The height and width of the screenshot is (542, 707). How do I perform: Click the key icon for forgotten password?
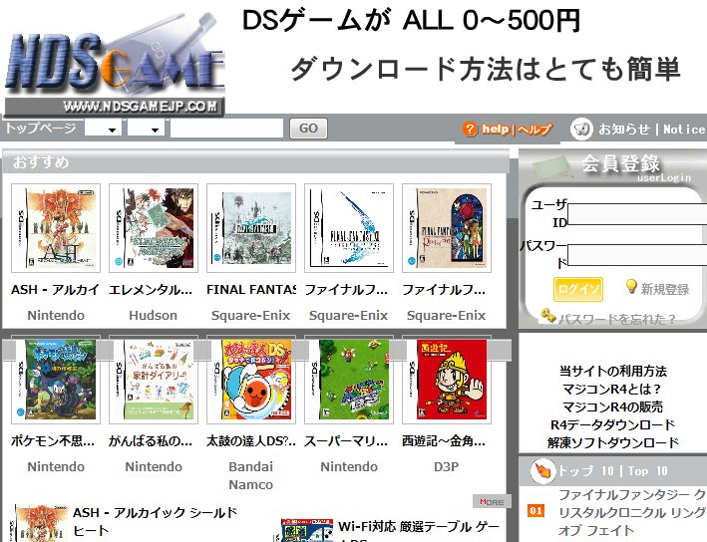pyautogui.click(x=547, y=315)
